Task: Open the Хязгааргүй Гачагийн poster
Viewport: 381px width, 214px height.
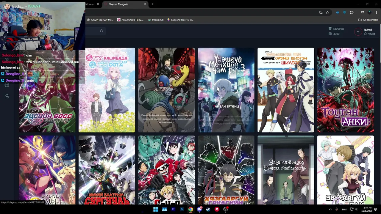Action: coord(226,170)
